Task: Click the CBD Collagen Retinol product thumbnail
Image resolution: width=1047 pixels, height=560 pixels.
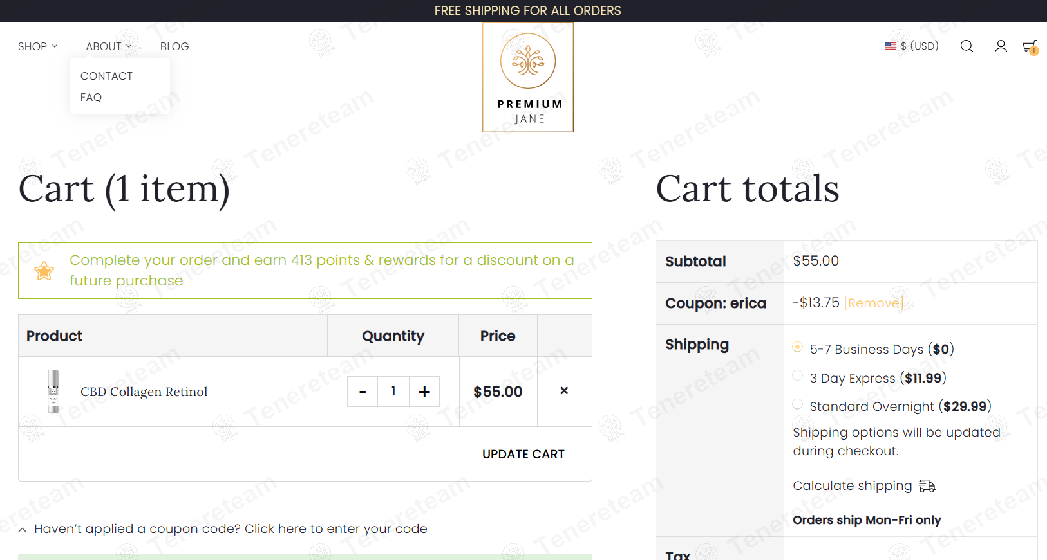Action: pyautogui.click(x=53, y=391)
